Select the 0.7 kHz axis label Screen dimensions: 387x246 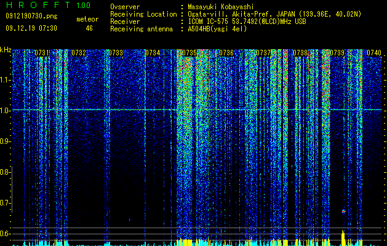pyautogui.click(x=5, y=203)
